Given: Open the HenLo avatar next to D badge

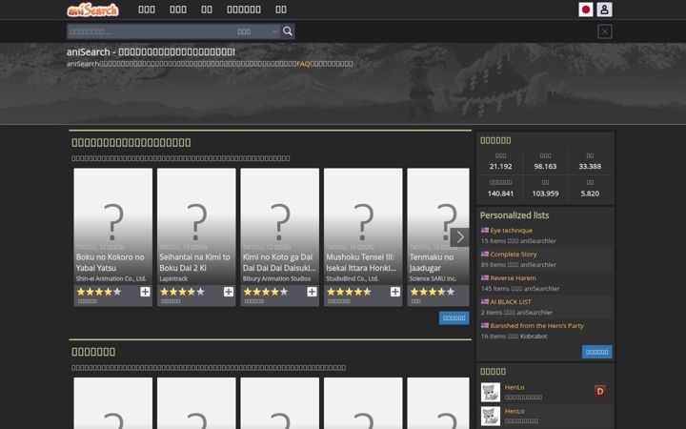Looking at the screenshot, I should [x=491, y=392].
